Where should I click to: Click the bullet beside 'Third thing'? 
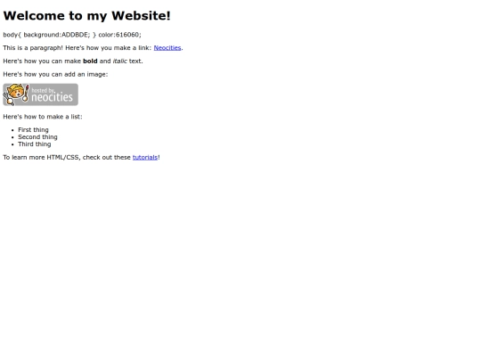pos(12,144)
